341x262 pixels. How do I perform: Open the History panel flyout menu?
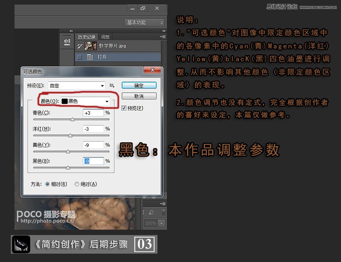point(162,37)
